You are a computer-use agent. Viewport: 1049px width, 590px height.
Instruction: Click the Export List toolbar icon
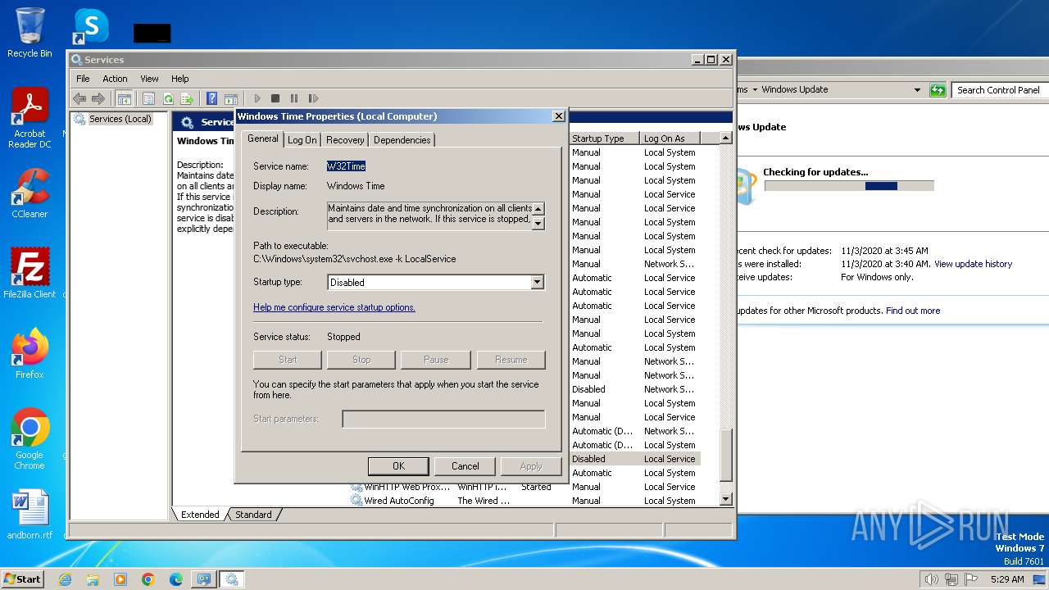tap(187, 98)
